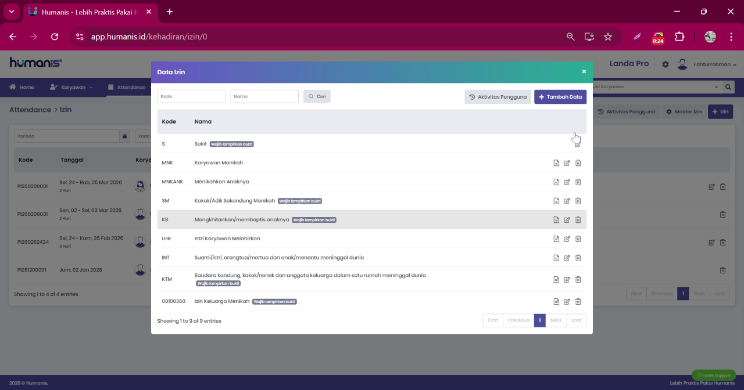Open Aktivitas Pengguna in the dialog
Viewport: 744px width, 390px height.
pyautogui.click(x=498, y=97)
